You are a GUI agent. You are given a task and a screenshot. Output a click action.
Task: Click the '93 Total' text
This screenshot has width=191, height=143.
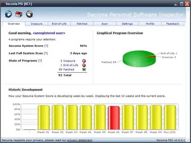coord(65,75)
